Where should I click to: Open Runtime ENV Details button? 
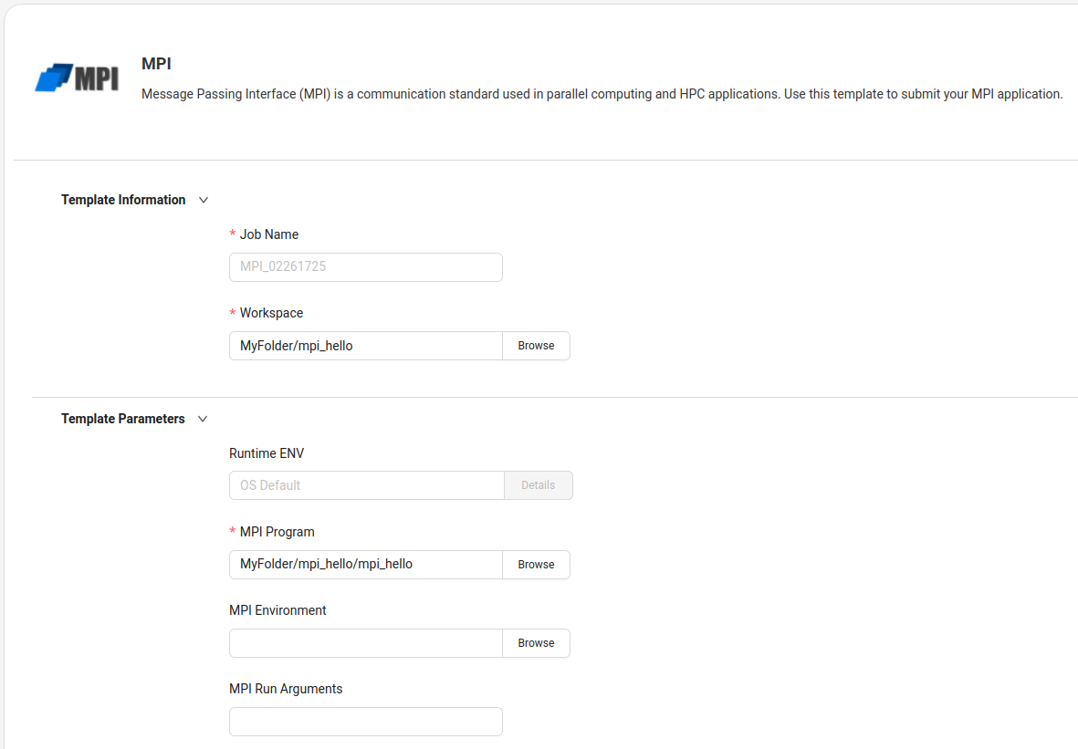click(x=538, y=485)
